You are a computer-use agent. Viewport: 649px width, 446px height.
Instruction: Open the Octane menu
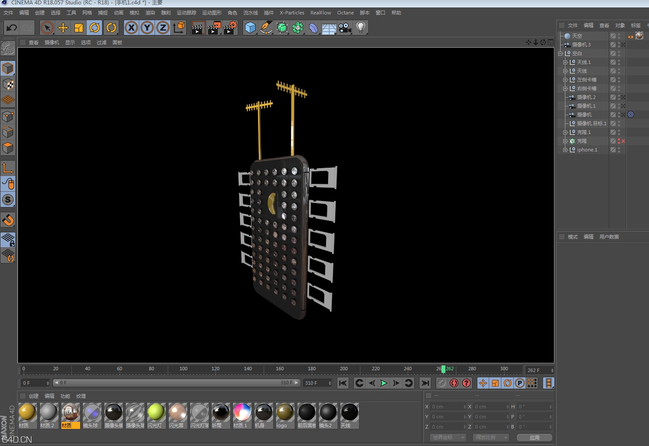345,13
